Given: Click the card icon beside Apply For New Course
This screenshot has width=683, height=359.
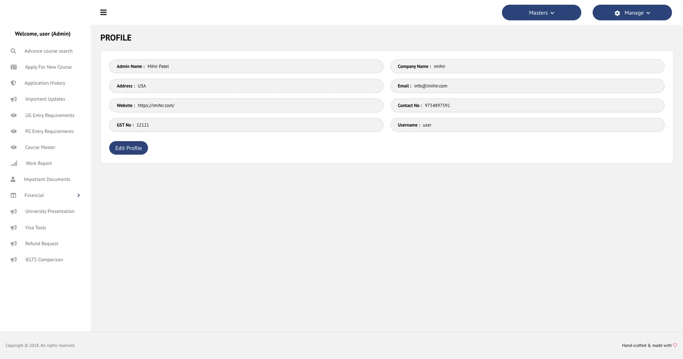Looking at the screenshot, I should [14, 67].
